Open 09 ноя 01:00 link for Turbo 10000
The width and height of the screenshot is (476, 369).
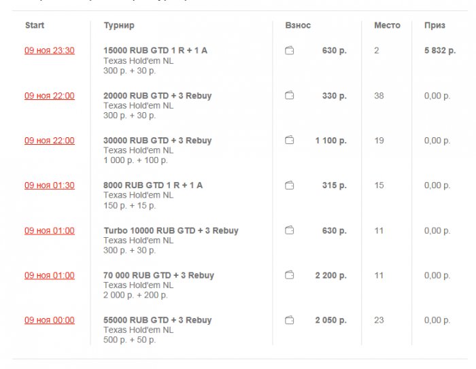pos(50,230)
